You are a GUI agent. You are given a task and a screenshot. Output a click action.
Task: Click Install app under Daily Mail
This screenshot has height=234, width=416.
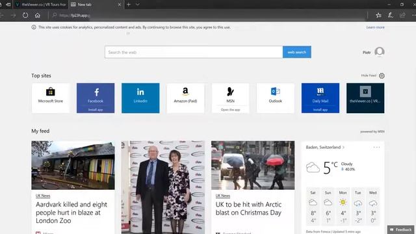tap(320, 110)
